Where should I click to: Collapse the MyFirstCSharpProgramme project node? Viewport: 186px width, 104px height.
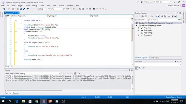pyautogui.click(x=137, y=25)
